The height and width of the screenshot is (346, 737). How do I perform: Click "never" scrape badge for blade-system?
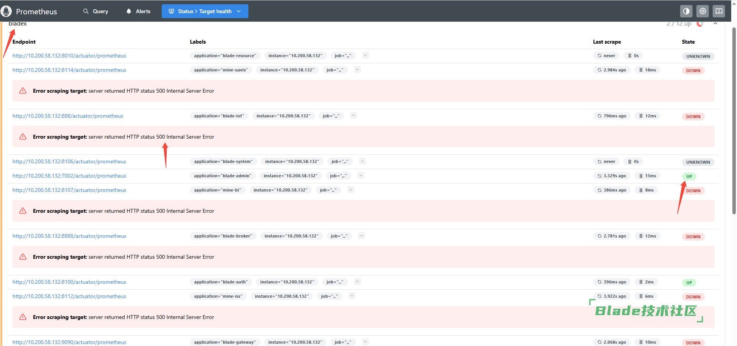(x=606, y=161)
